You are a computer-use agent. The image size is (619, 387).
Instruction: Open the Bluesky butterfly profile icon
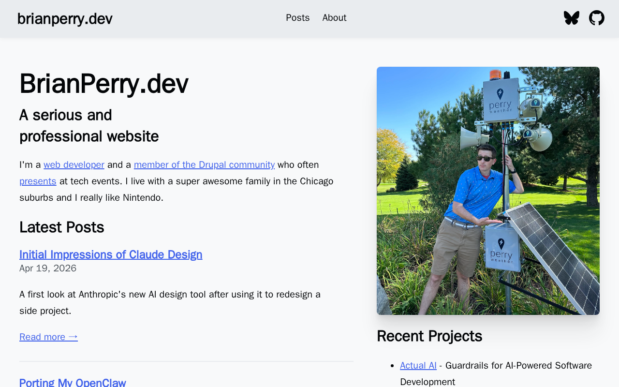point(571,18)
